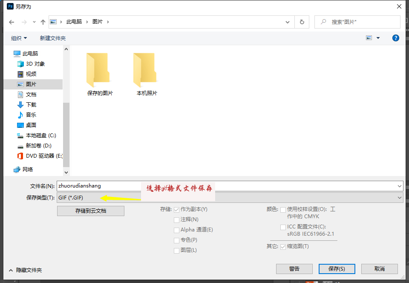Click the change view icon on the toolbar
409x283 pixels.
click(369, 38)
